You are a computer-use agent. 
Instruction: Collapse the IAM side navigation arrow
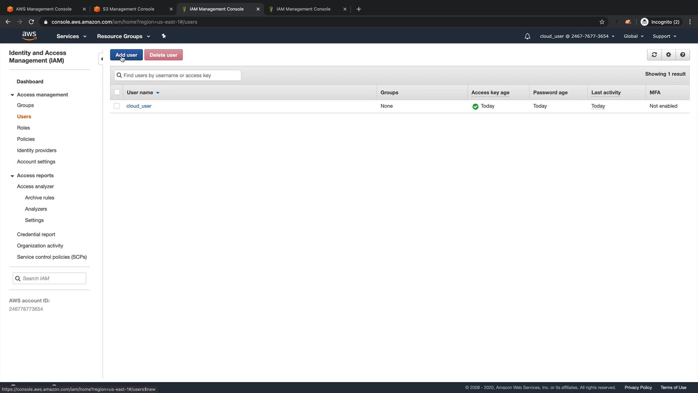click(x=101, y=59)
